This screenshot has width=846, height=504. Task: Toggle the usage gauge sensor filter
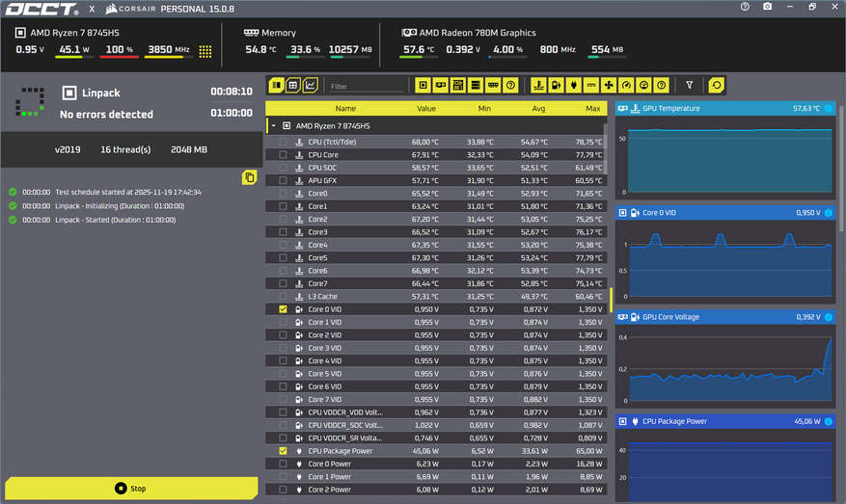click(x=643, y=85)
